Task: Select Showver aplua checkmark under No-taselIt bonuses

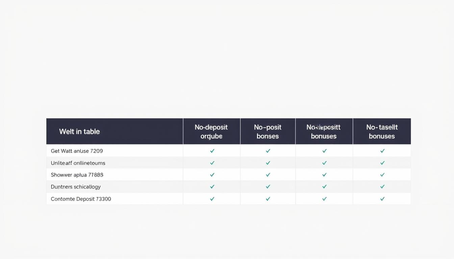Action: pyautogui.click(x=382, y=175)
